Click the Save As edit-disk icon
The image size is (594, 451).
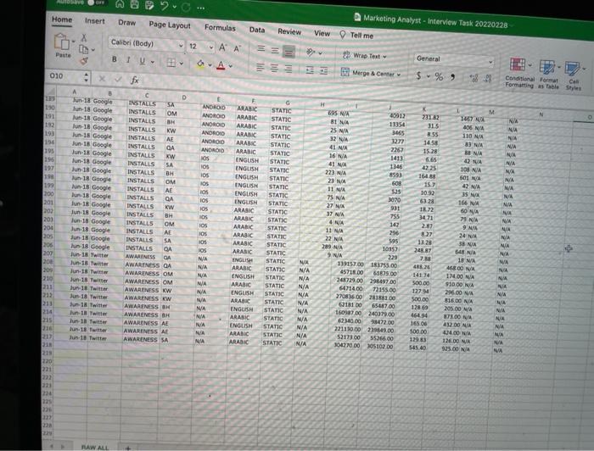pyautogui.click(x=149, y=5)
